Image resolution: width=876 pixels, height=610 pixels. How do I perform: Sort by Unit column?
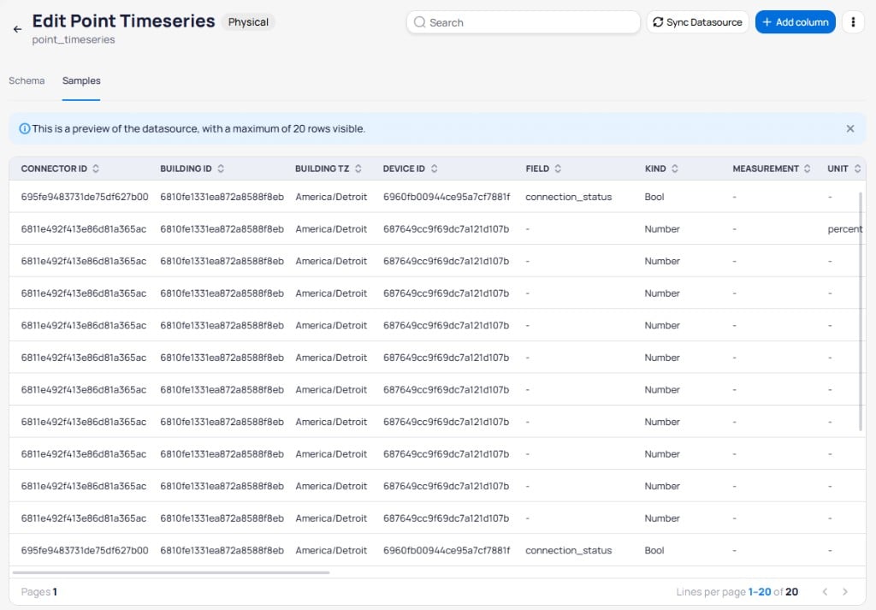(857, 169)
